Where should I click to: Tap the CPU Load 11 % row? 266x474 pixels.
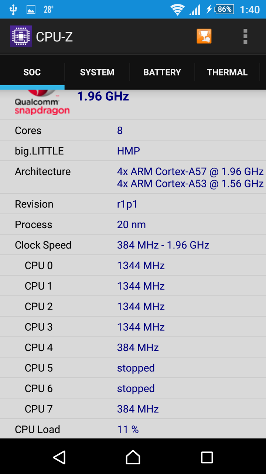[x=133, y=429]
